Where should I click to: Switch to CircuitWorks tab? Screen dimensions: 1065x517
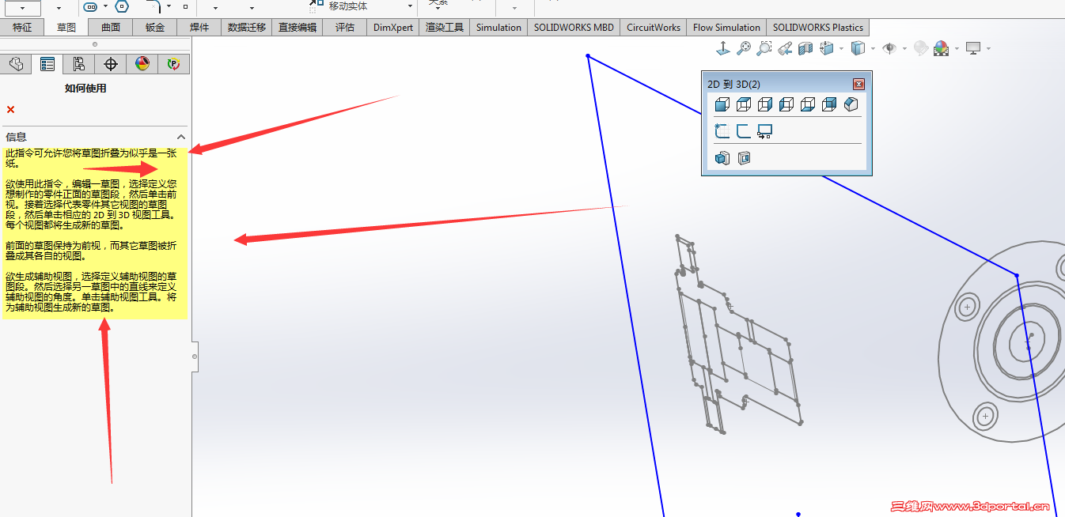click(x=654, y=27)
